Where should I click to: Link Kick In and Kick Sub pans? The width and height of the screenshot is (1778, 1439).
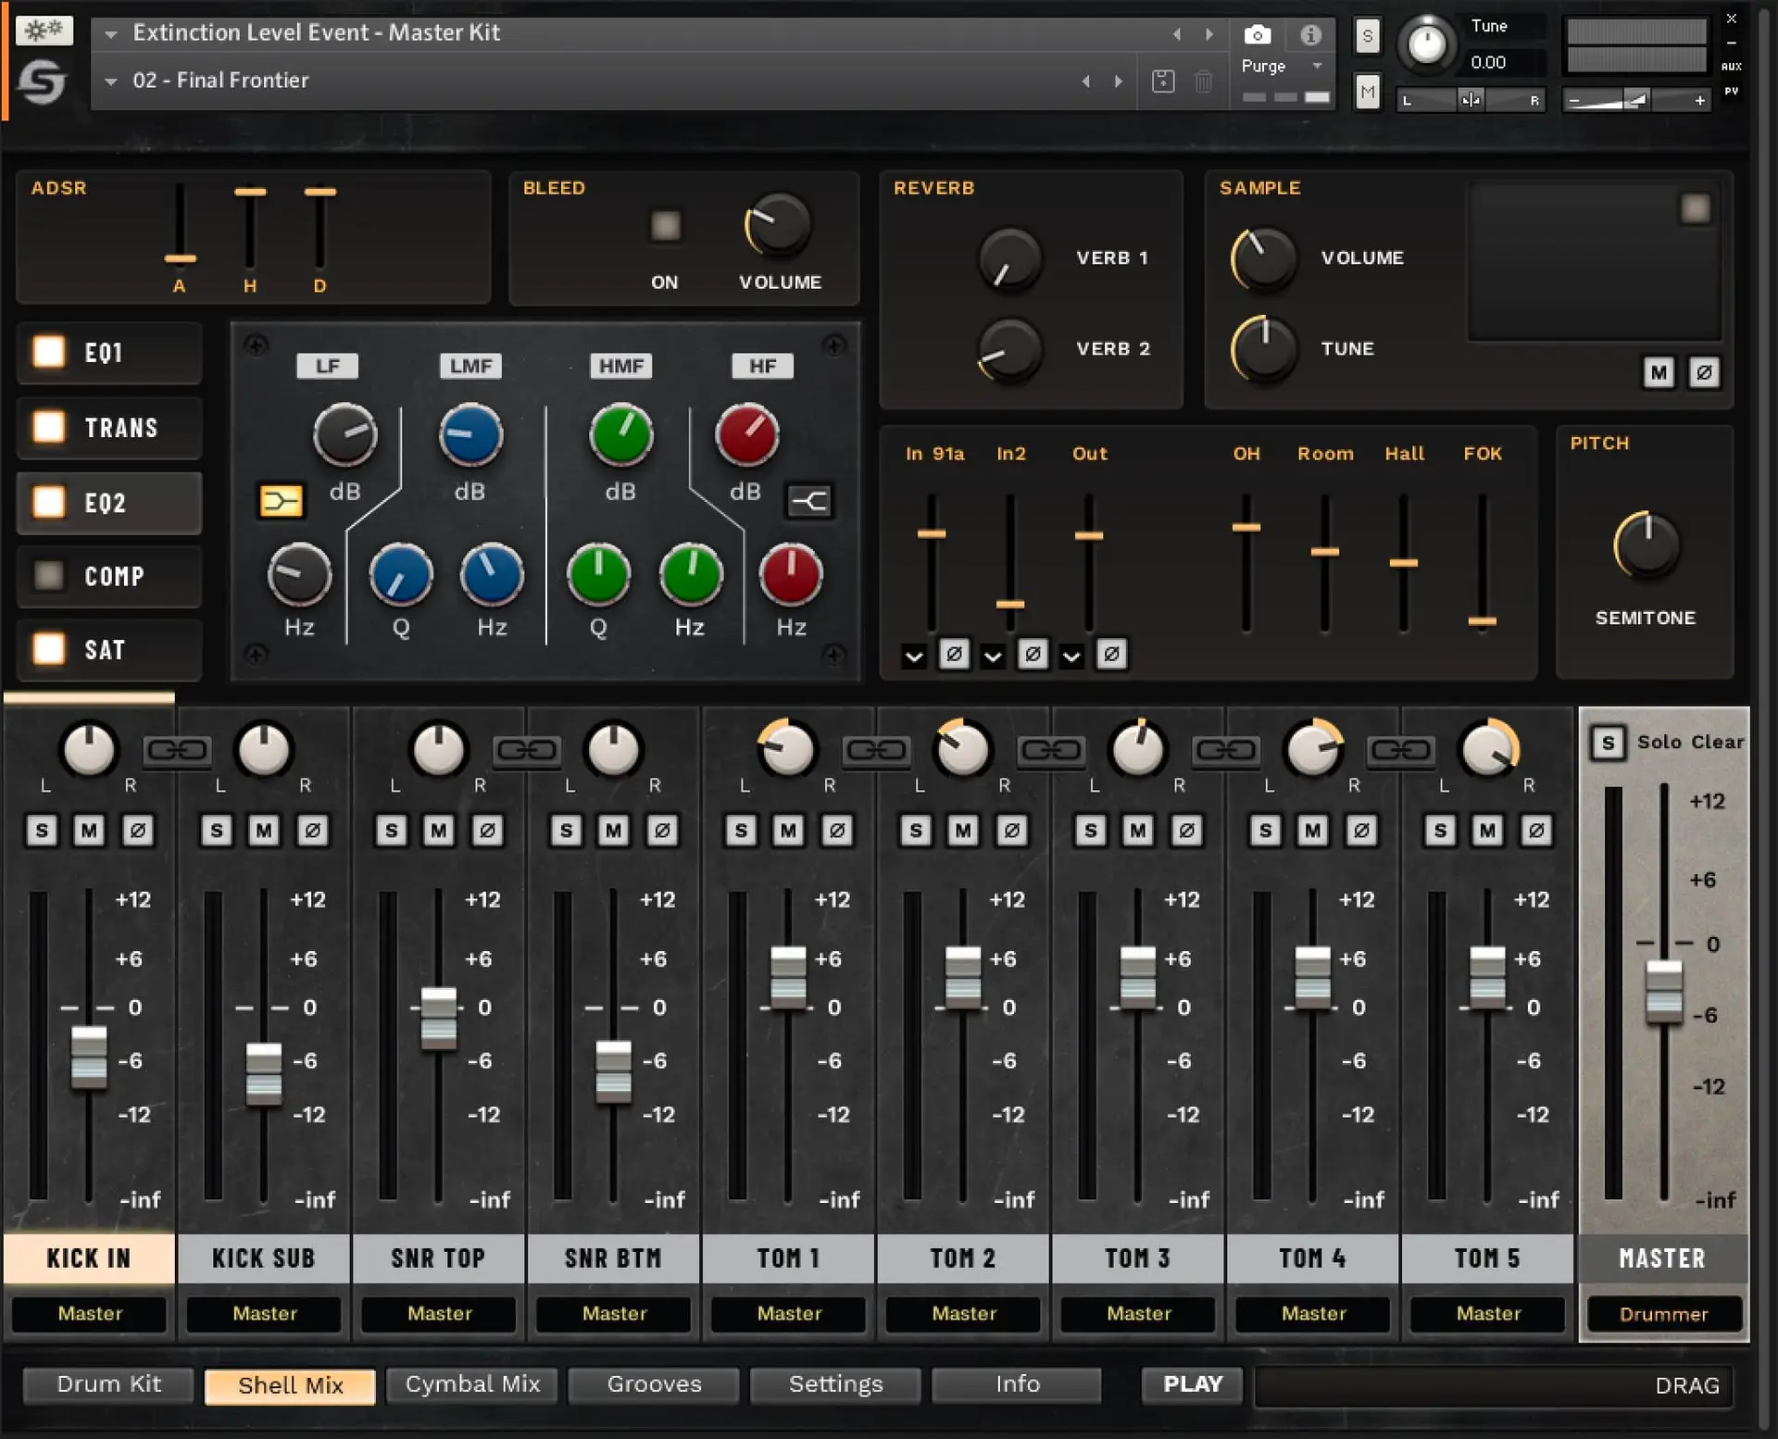point(177,749)
